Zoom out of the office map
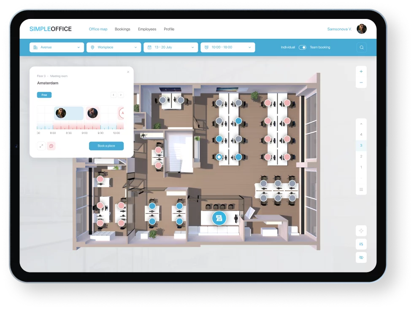 pyautogui.click(x=361, y=83)
